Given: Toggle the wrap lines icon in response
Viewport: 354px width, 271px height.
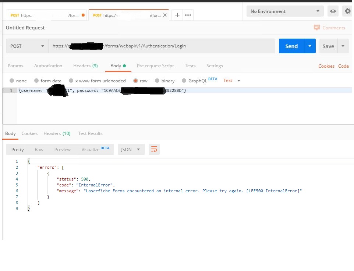Looking at the screenshot, I should pos(154,149).
